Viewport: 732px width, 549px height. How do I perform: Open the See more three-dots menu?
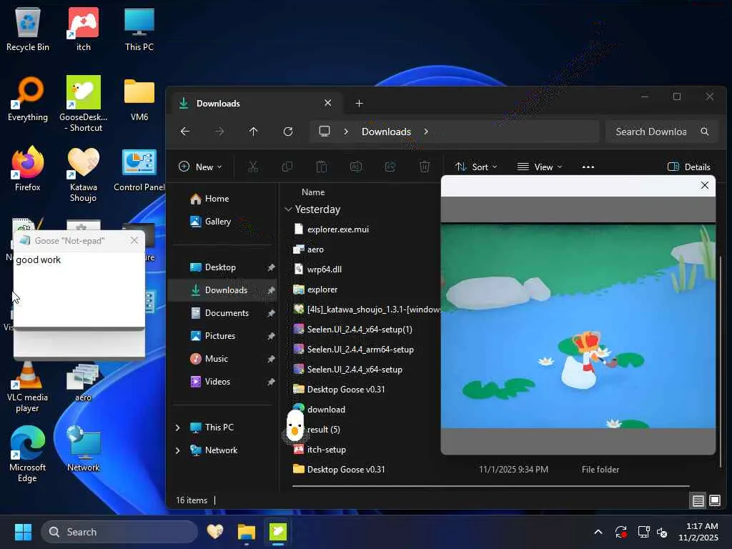coord(588,167)
